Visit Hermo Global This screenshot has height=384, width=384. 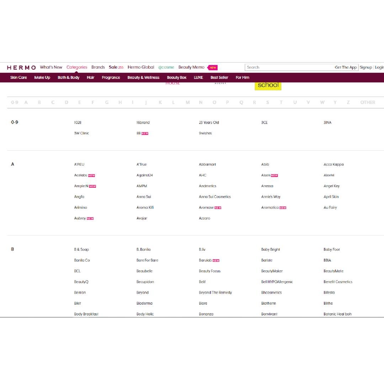[141, 67]
